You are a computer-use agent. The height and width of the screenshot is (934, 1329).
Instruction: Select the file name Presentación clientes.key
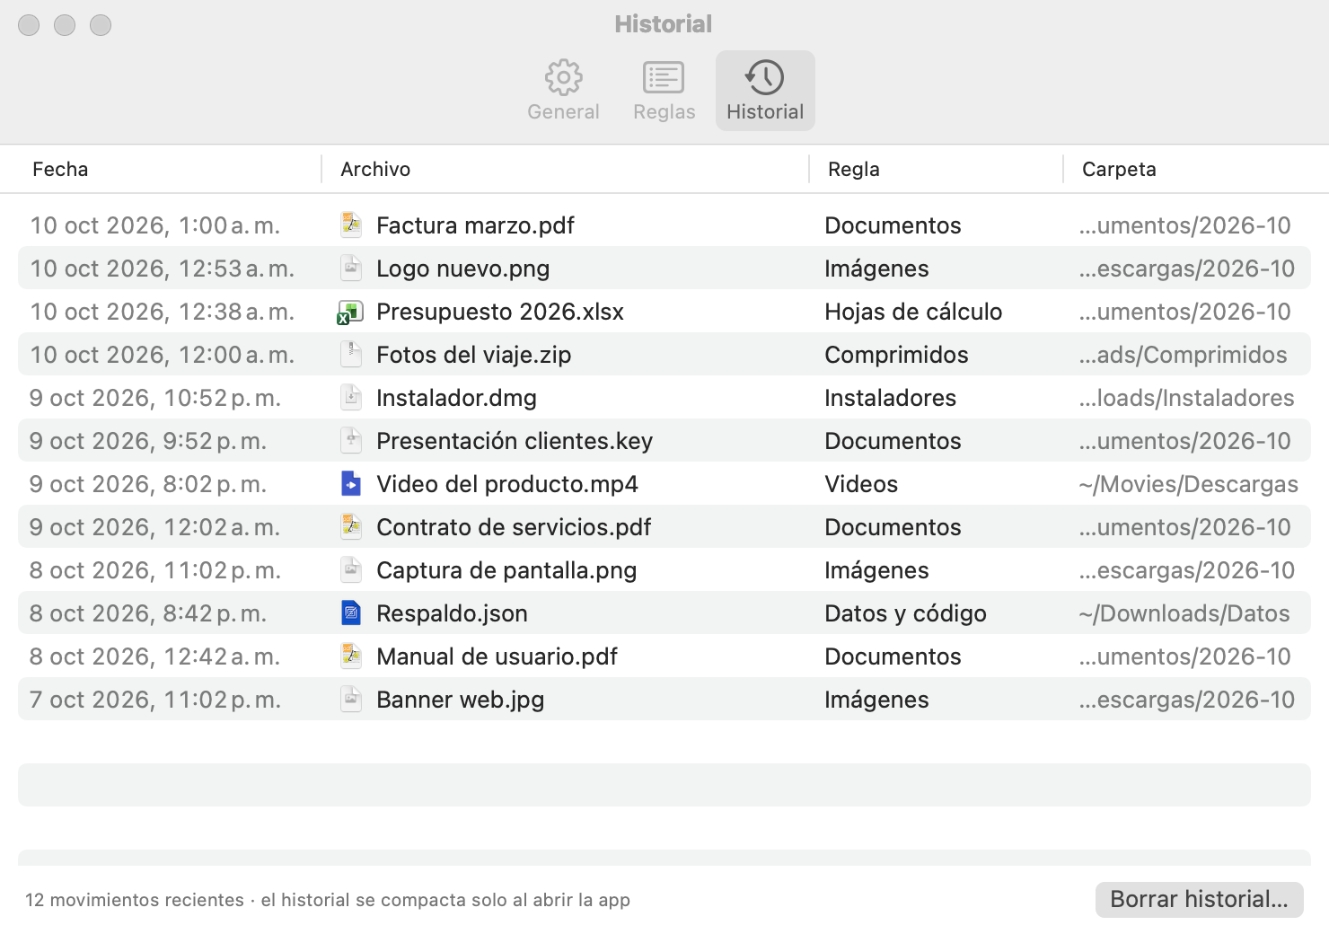click(515, 441)
